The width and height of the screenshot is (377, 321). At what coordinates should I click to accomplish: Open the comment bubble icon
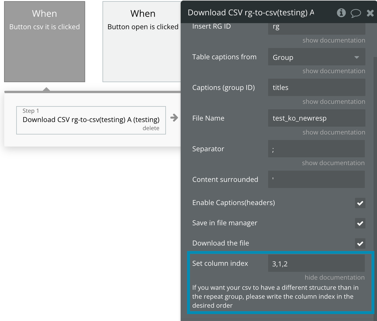click(355, 13)
